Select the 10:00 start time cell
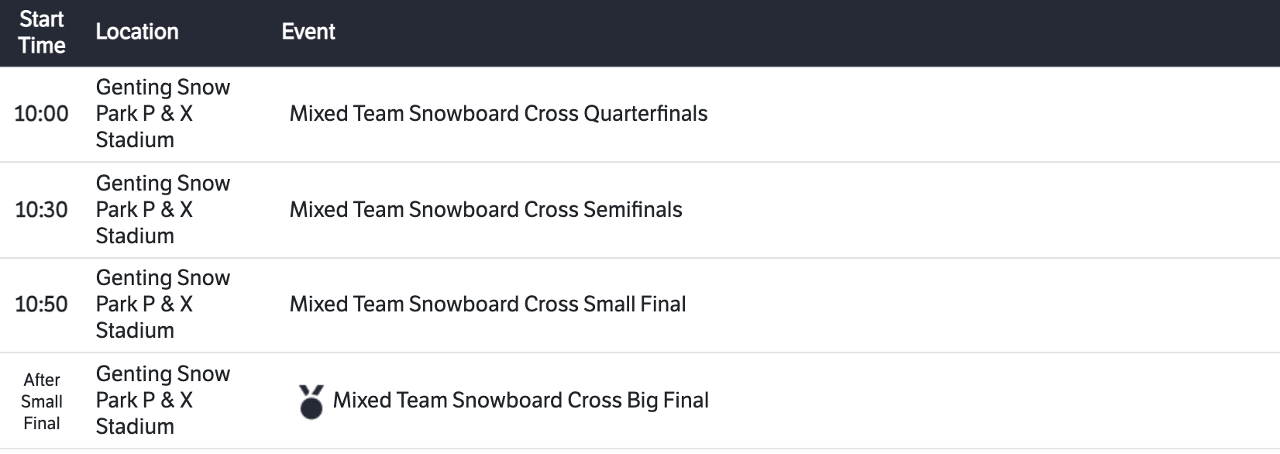Screen dimensions: 1280x454 tap(41, 114)
